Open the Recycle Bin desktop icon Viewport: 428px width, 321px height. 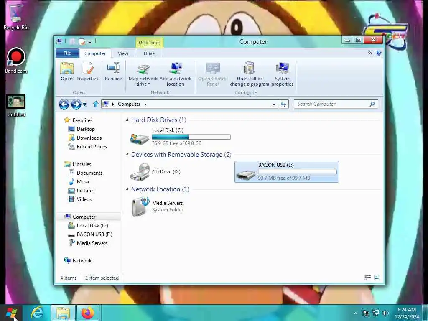(16, 16)
